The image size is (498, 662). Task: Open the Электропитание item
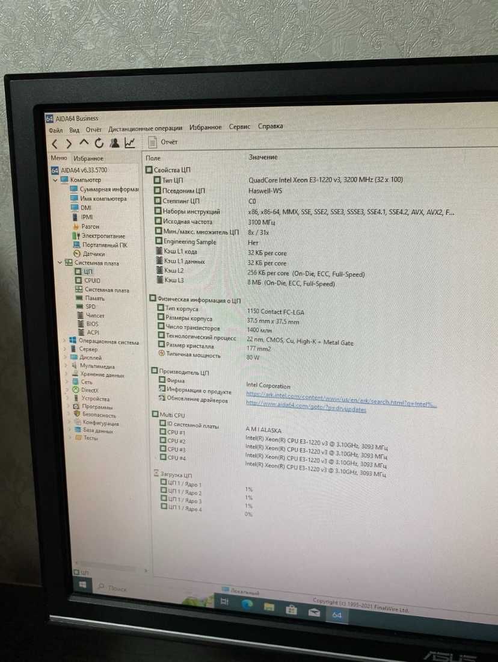(99, 235)
